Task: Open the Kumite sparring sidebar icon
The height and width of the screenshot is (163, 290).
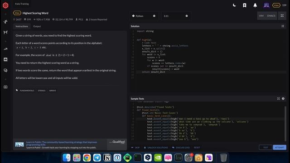Action: [5, 32]
